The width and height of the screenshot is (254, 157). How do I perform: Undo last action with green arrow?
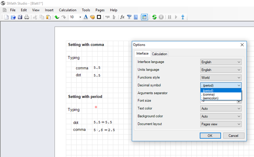click(x=57, y=17)
